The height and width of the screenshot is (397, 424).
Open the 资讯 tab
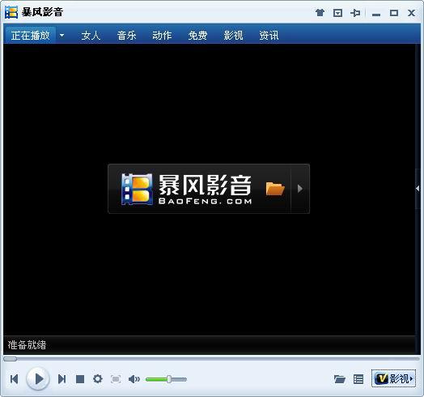[269, 36]
